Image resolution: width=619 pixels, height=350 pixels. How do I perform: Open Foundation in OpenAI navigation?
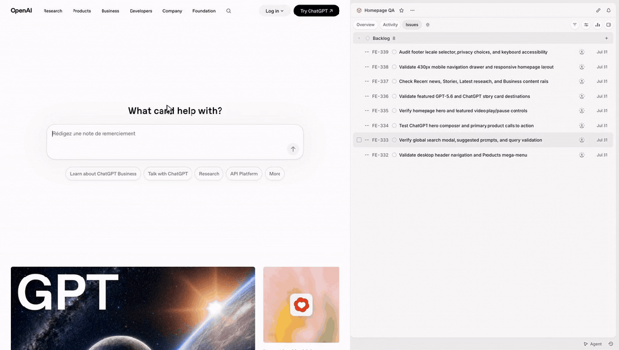(x=204, y=11)
